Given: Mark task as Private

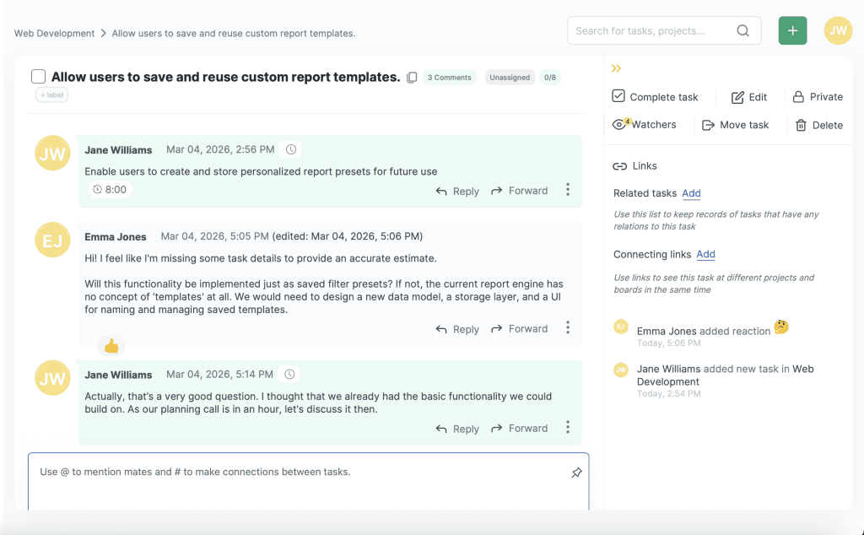Looking at the screenshot, I should click(817, 97).
